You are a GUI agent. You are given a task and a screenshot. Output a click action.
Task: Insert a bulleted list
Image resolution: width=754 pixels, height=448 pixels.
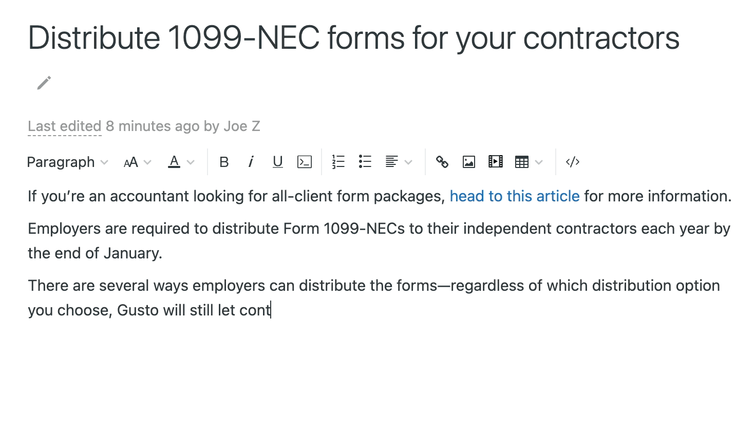[365, 162]
